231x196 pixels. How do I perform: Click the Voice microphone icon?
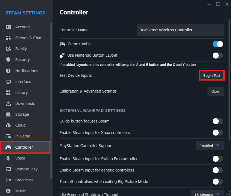click(x=8, y=158)
